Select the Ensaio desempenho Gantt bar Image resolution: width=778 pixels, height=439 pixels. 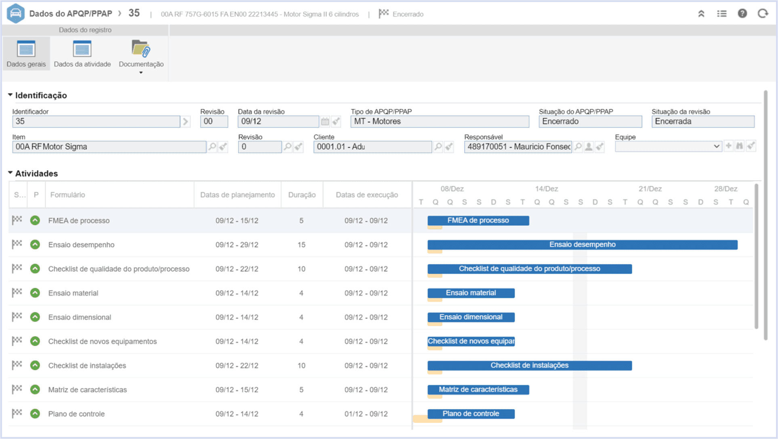[582, 245]
